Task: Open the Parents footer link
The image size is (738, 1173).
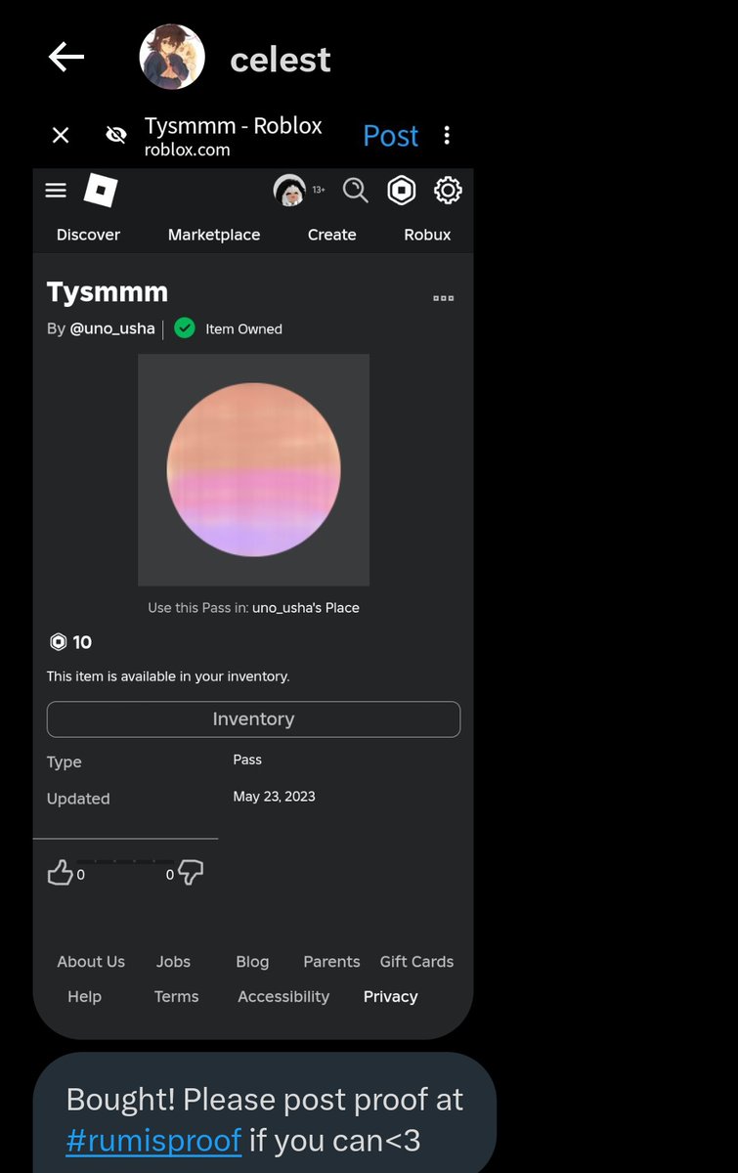Action: (x=331, y=962)
